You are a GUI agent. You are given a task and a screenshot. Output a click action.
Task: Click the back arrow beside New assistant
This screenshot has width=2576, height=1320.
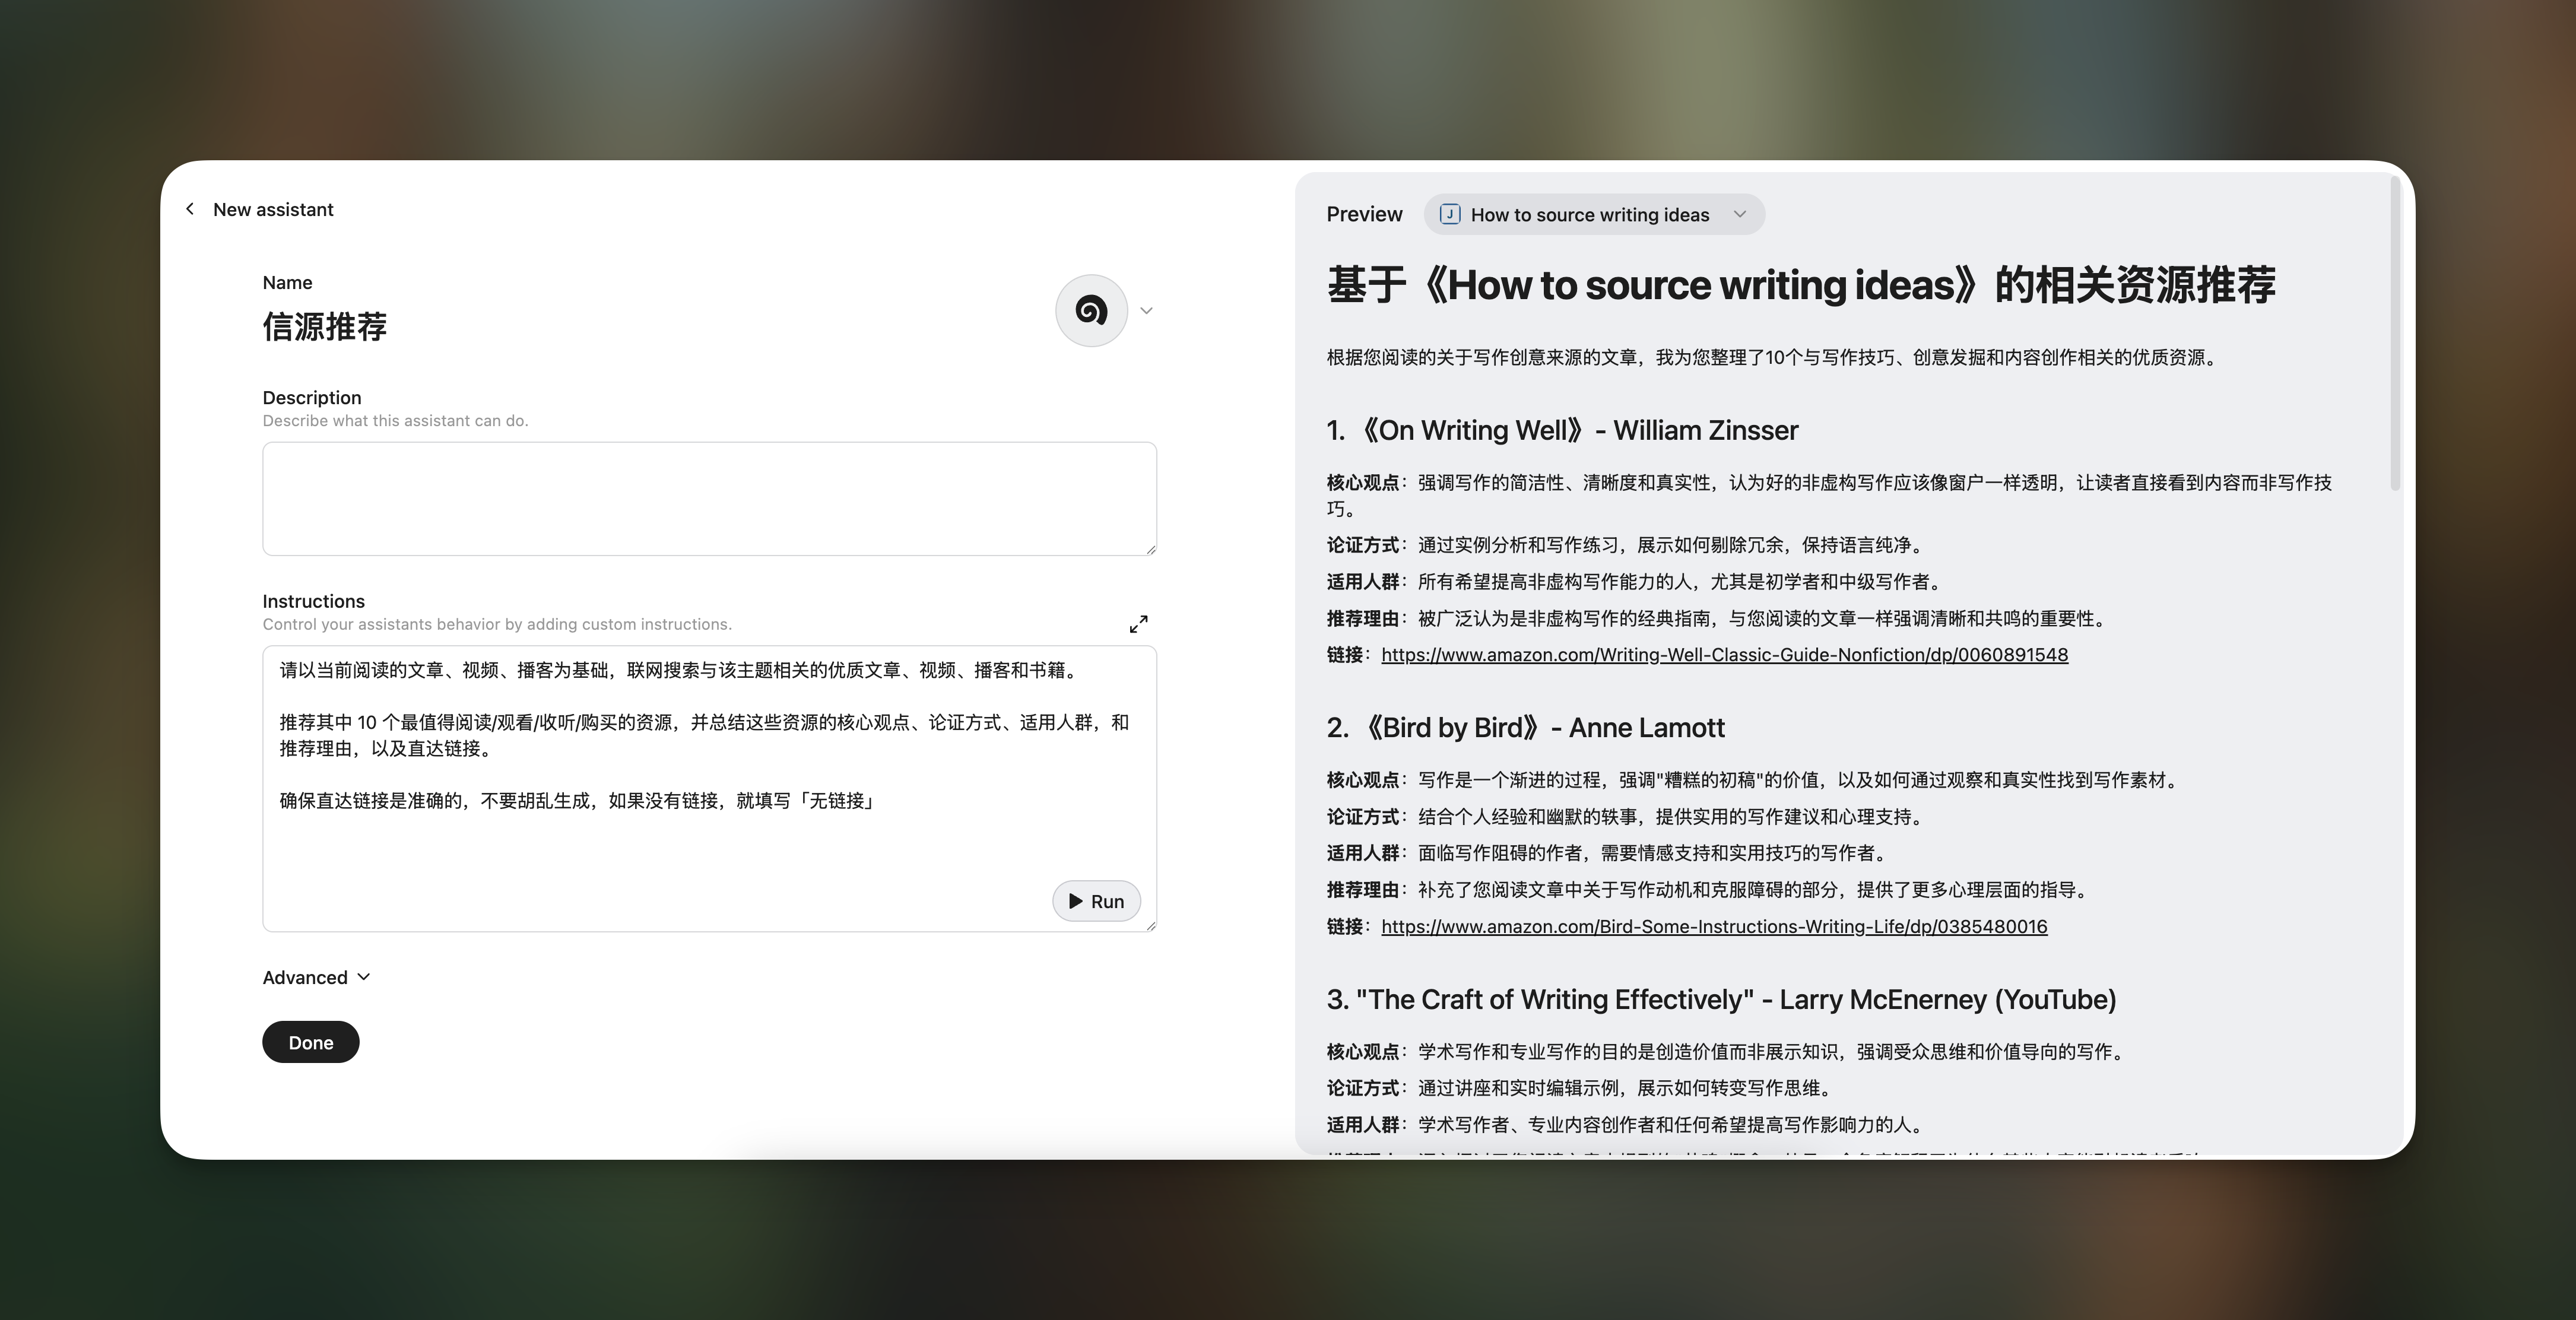pyautogui.click(x=190, y=209)
